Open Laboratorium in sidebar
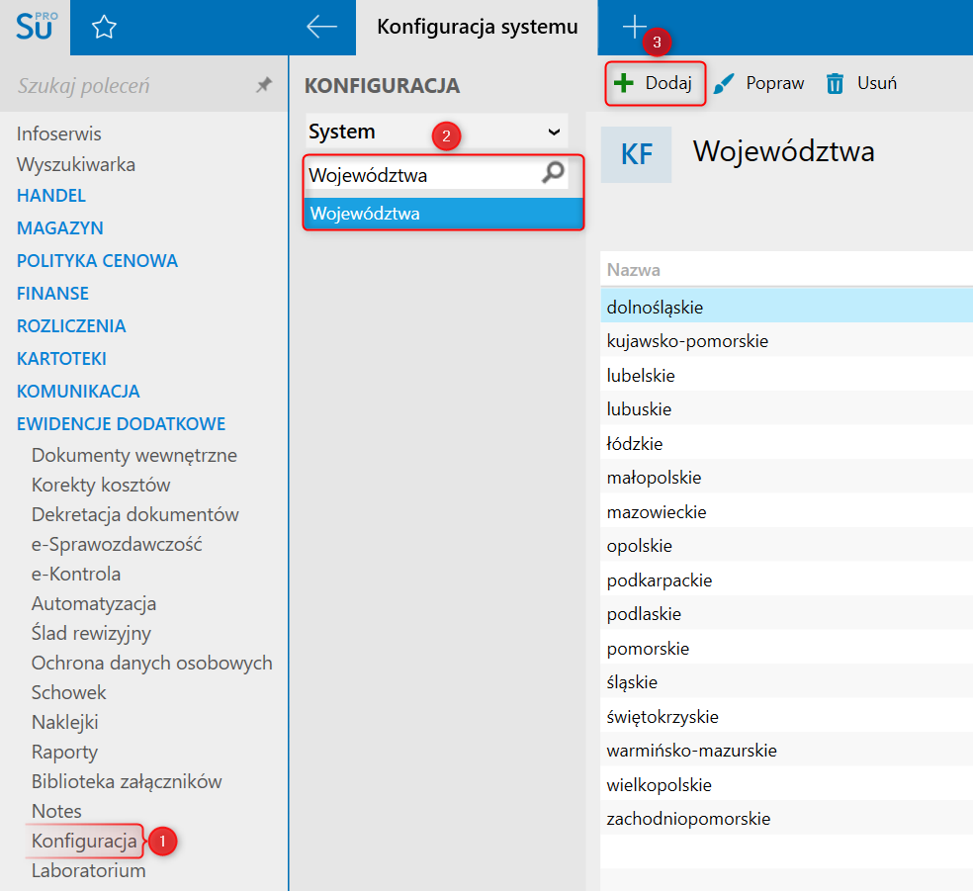973x891 pixels. point(88,870)
